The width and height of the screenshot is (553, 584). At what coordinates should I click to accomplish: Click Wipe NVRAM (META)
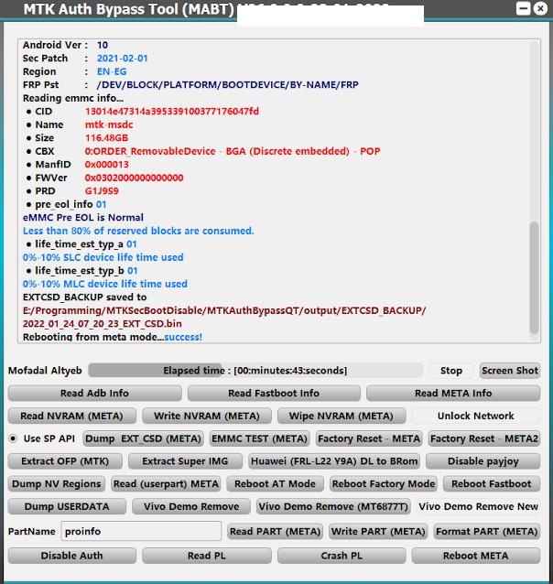pyautogui.click(x=342, y=416)
